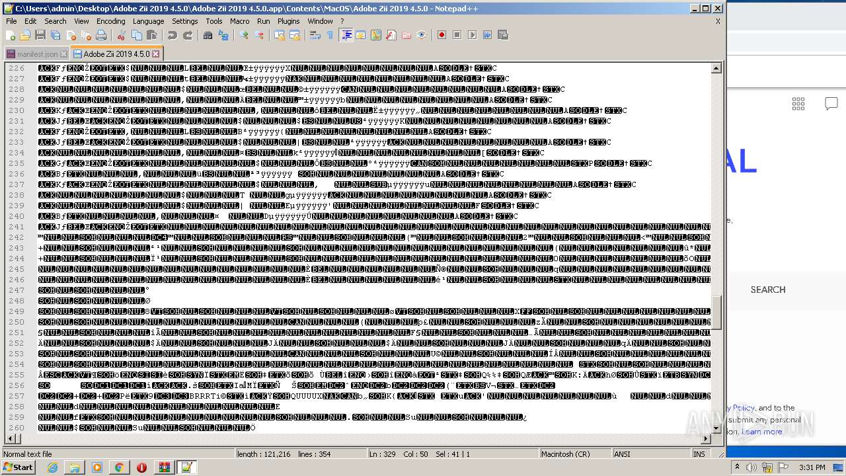This screenshot has width=846, height=476.
Task: Synchronize vertical scrolling
Action: point(280,35)
